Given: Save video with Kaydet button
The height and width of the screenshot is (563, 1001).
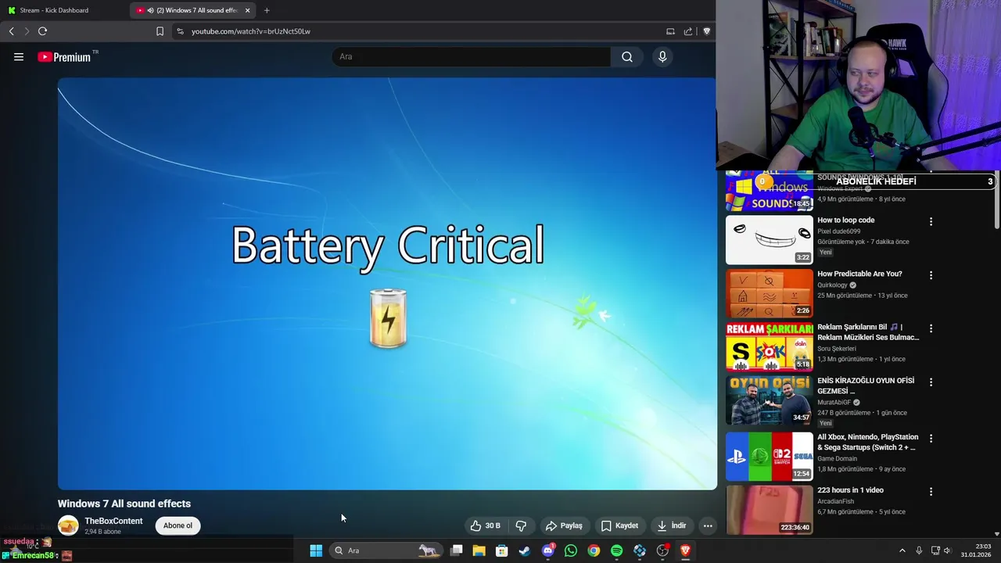Looking at the screenshot, I should pyautogui.click(x=619, y=525).
